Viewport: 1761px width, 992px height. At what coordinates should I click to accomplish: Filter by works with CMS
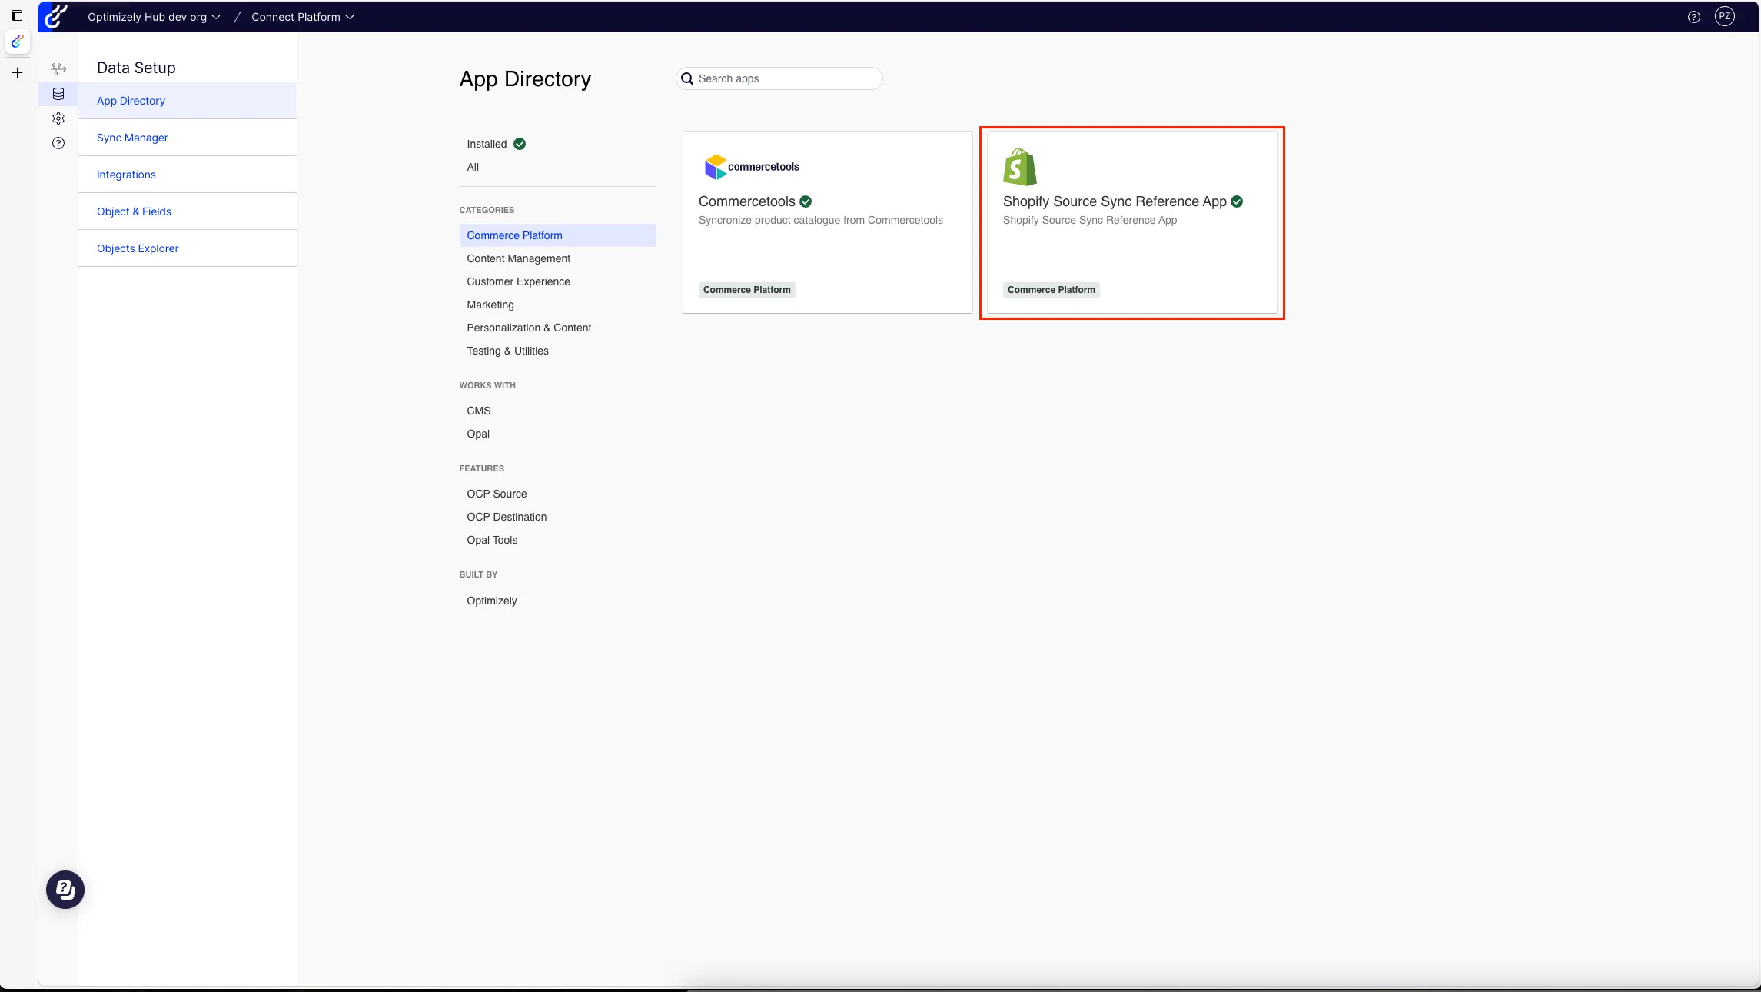[x=479, y=411]
